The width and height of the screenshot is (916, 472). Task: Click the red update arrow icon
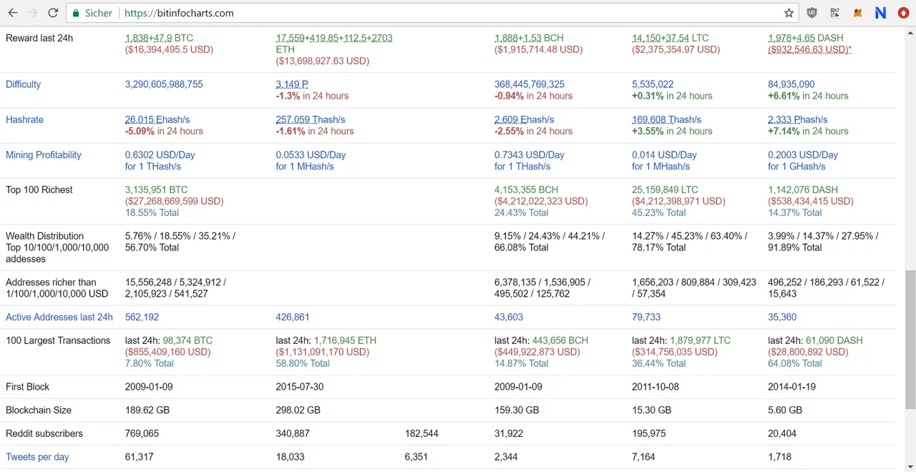click(x=904, y=13)
